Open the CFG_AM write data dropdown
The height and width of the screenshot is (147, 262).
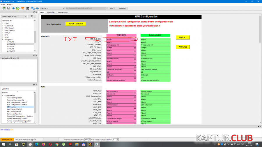[121, 42]
